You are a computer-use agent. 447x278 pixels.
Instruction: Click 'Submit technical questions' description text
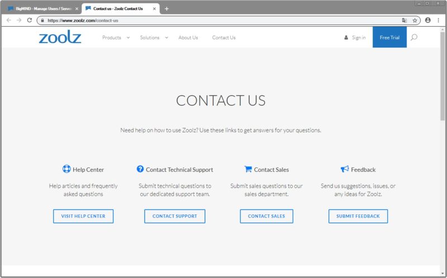pos(175,190)
